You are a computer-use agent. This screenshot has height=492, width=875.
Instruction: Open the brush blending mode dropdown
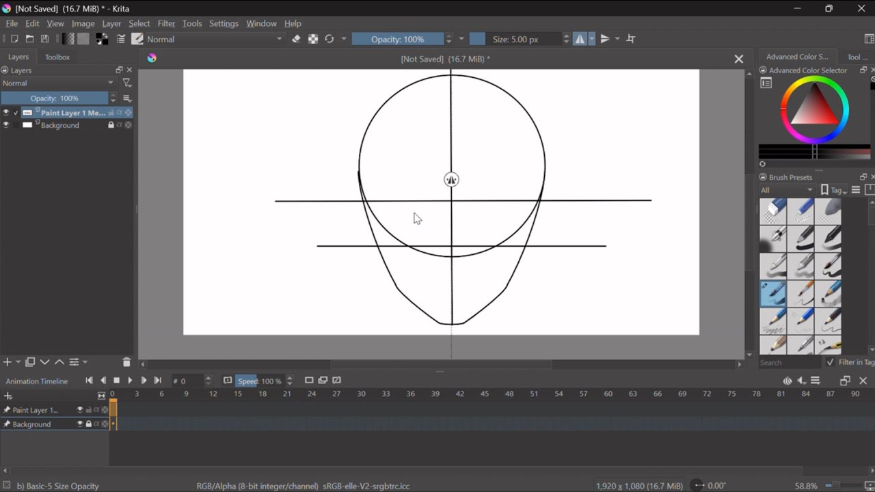click(x=215, y=39)
